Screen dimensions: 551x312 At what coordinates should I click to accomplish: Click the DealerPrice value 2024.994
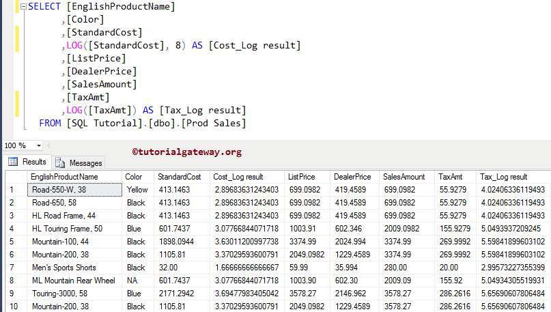coord(354,242)
